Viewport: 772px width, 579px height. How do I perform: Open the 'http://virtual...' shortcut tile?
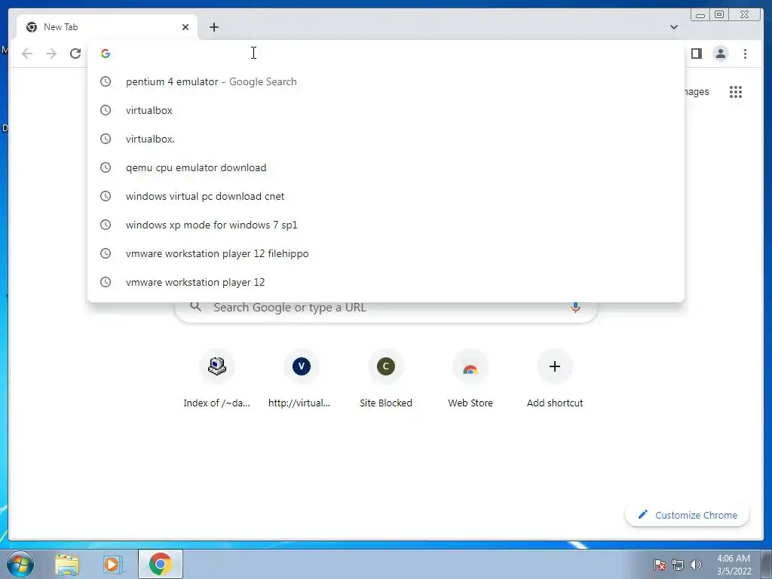[302, 379]
